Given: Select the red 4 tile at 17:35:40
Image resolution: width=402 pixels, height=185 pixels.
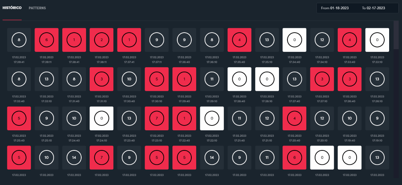Looking at the screenshot, I should pyautogui.click(x=240, y=40).
